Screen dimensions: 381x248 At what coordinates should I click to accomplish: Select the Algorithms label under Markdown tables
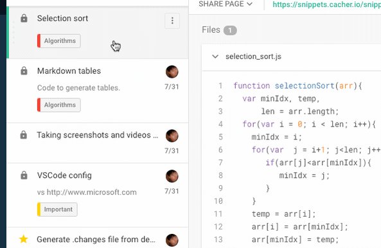pos(59,105)
